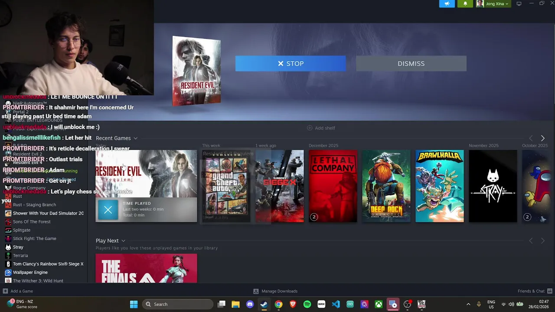The width and height of the screenshot is (555, 312).
Task: Click the Steam taskbar icon
Action: click(x=264, y=304)
